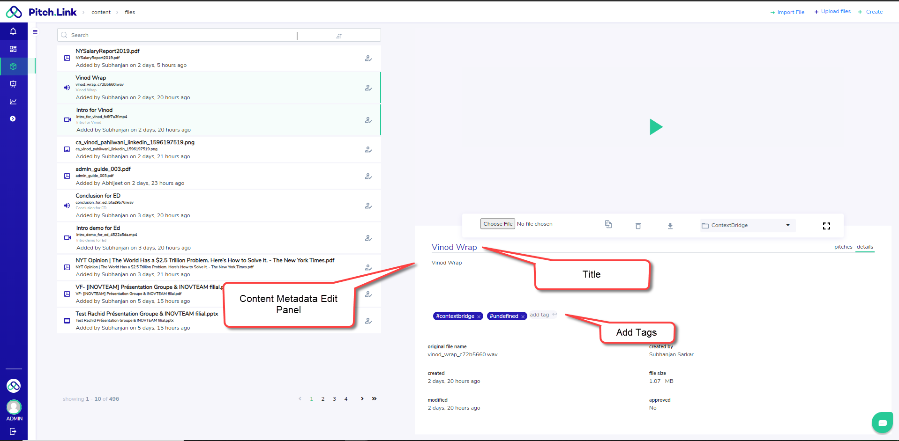
Task: Click the presentation board icon in sidebar
Action: click(13, 84)
